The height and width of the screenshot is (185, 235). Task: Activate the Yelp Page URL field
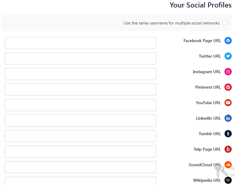click(80, 152)
